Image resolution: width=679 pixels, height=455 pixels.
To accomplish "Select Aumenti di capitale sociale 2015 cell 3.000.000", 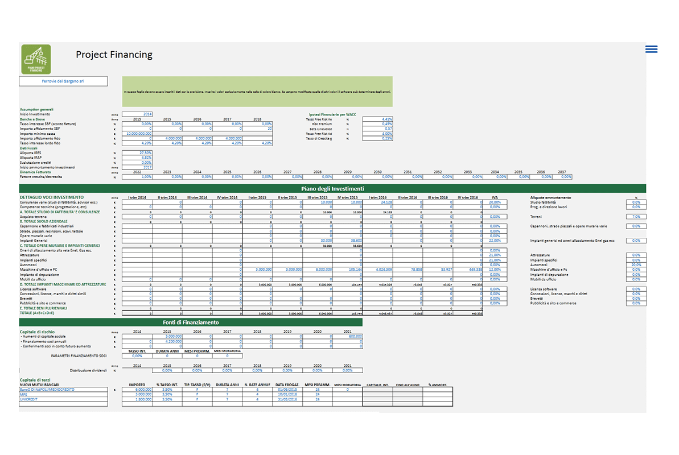I will [167, 336].
